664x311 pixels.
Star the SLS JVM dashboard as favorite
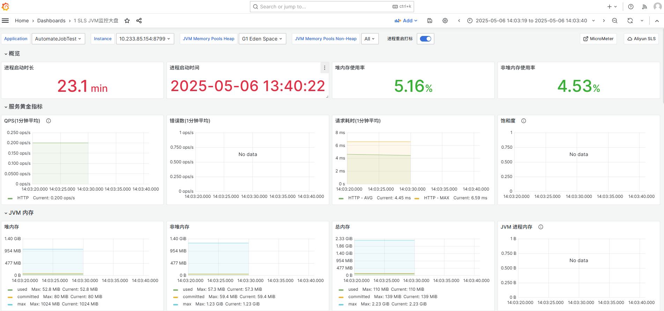pos(127,21)
